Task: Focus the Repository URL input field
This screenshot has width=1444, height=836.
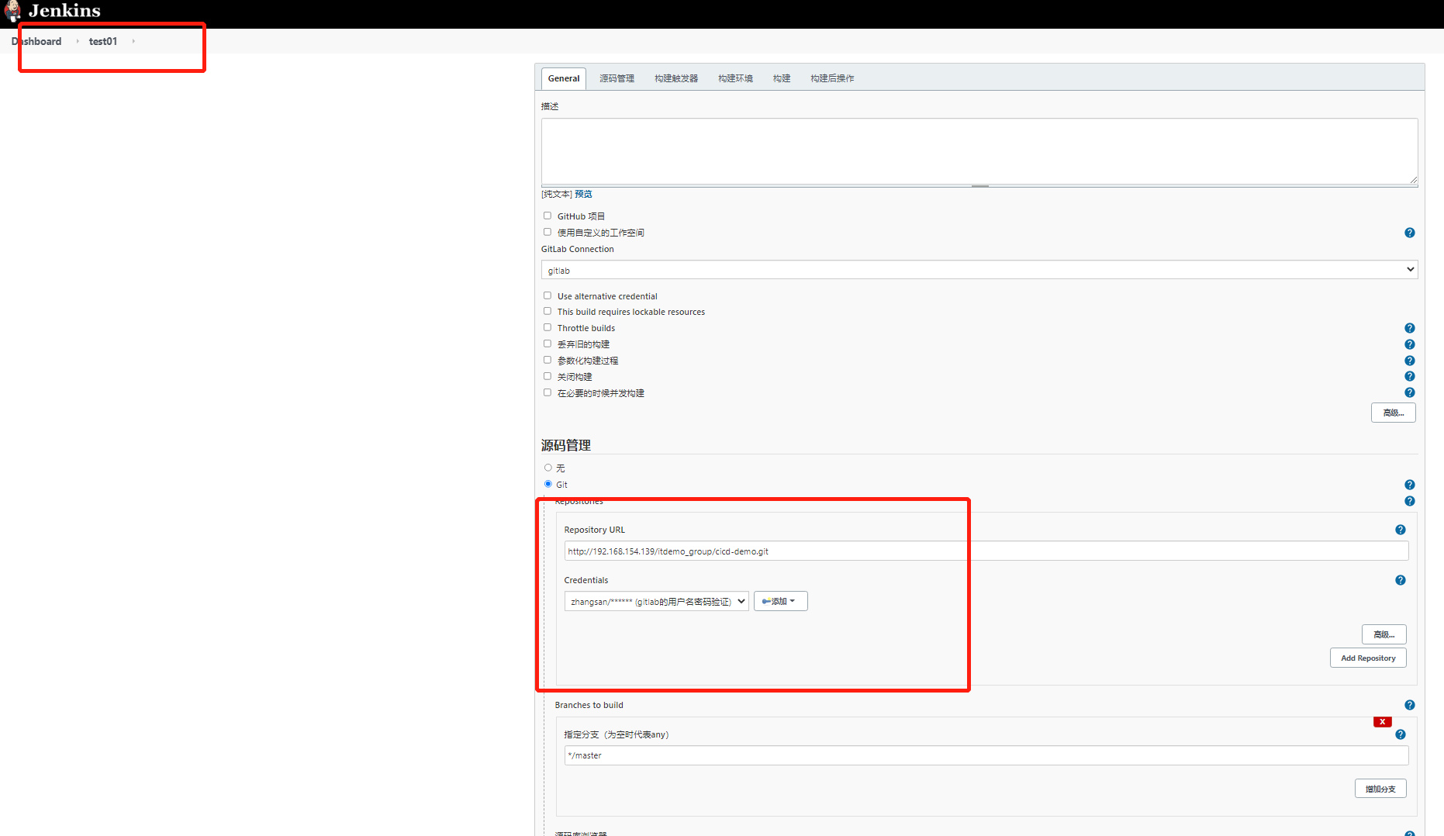Action: [x=986, y=551]
